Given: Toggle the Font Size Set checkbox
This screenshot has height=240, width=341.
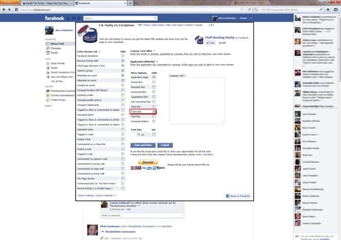Looking at the screenshot, I should click(x=154, y=134).
